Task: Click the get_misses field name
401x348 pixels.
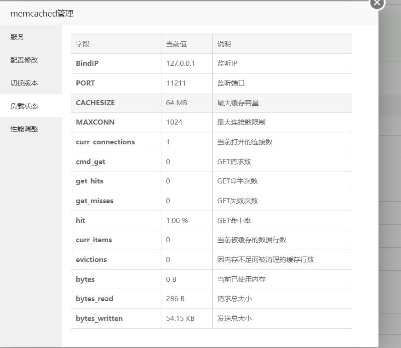Action: (95, 201)
